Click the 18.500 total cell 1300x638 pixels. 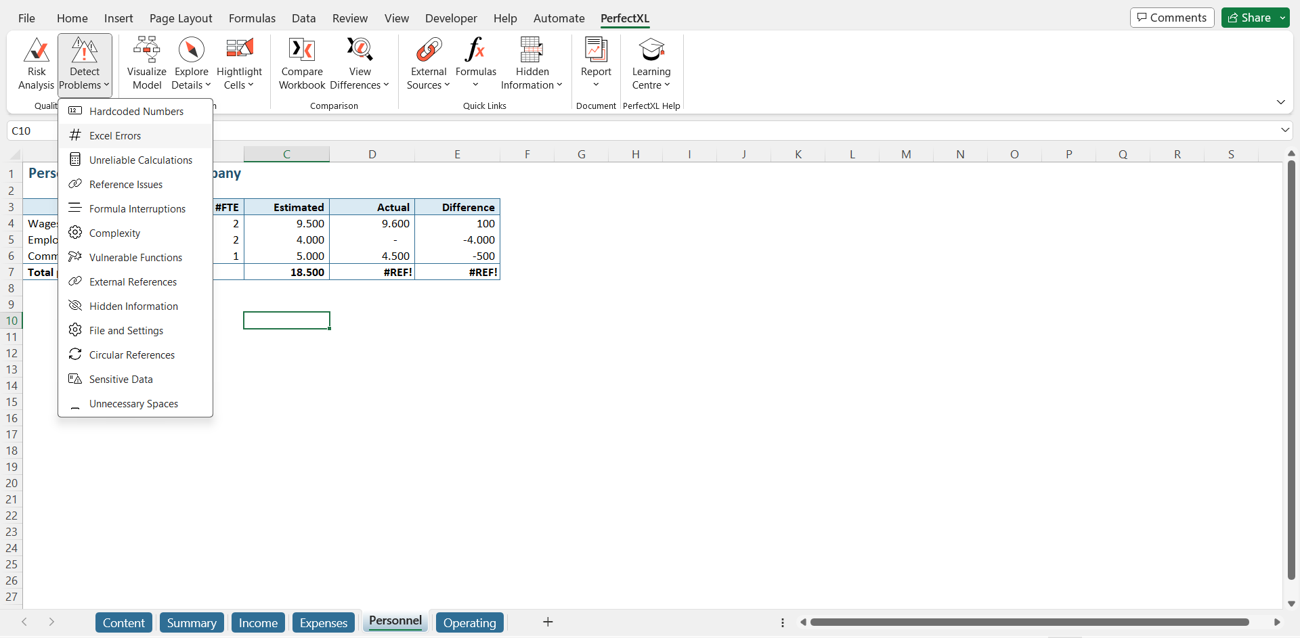[286, 272]
